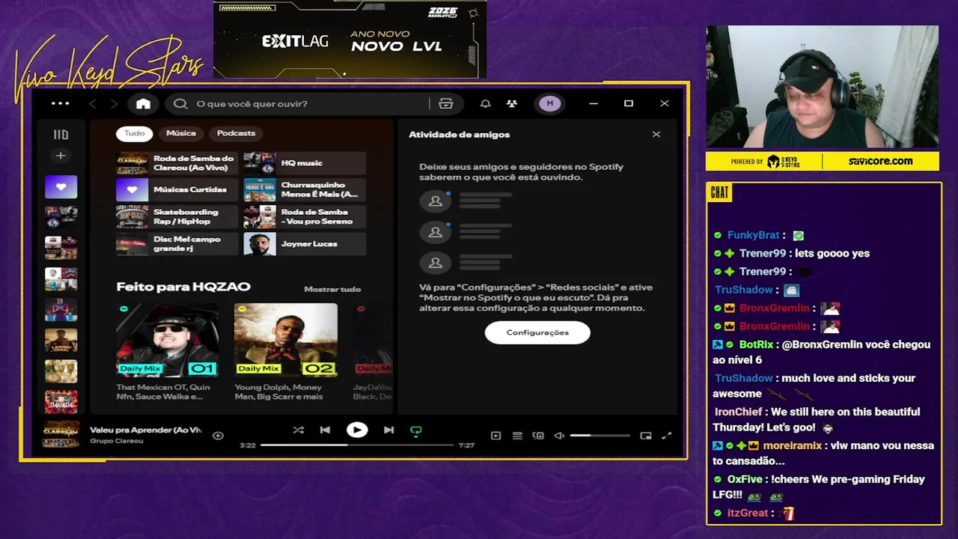Open Disc Mel campo grande rj
This screenshot has width=958, height=539.
(177, 244)
